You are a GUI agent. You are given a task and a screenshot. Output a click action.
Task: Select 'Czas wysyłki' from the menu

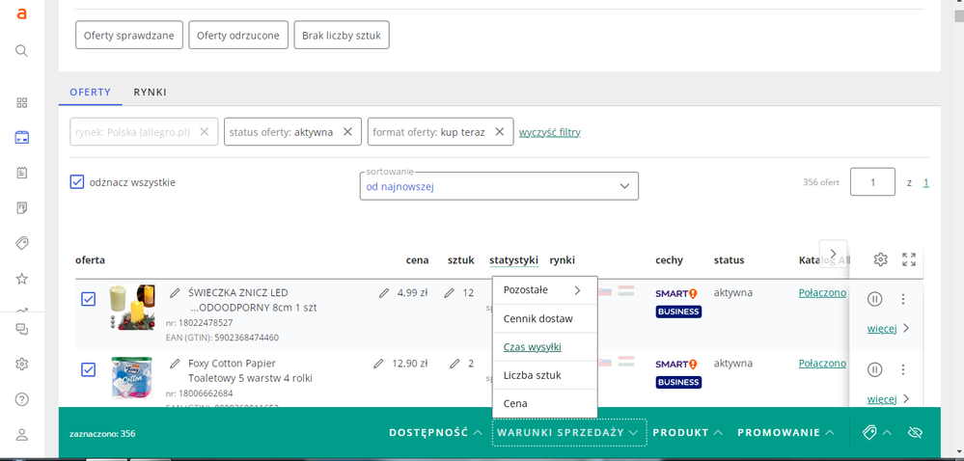click(533, 347)
